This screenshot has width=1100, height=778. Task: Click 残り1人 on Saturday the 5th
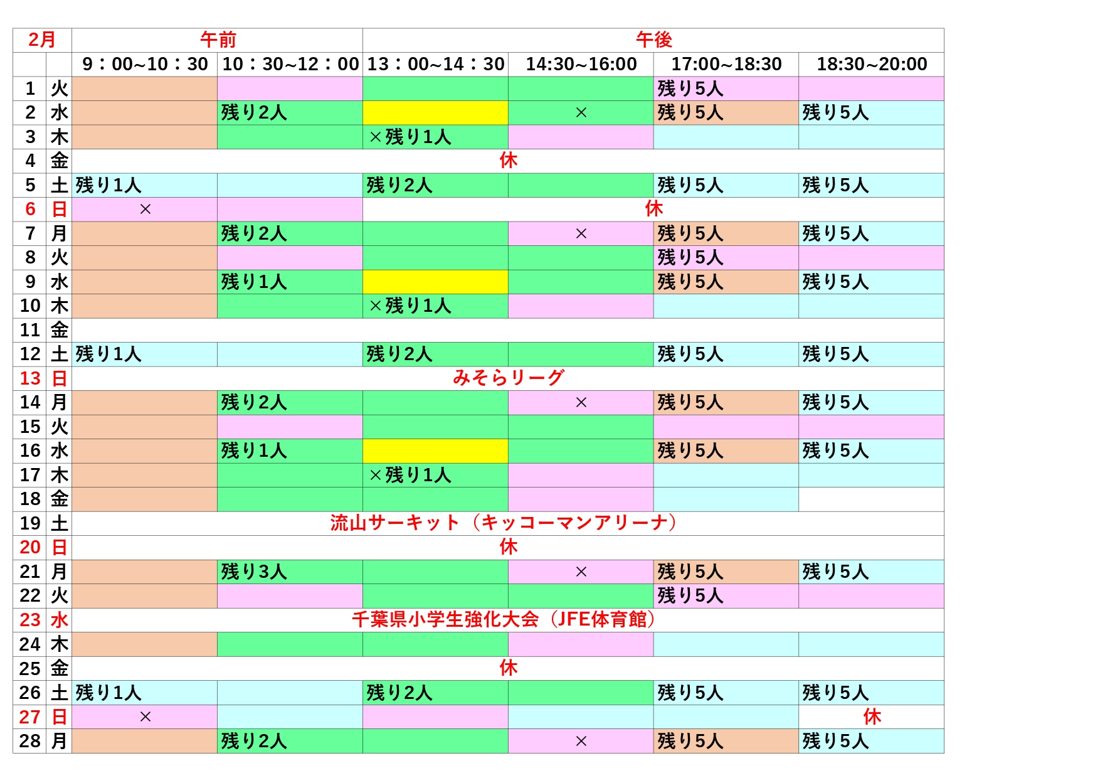tap(108, 185)
